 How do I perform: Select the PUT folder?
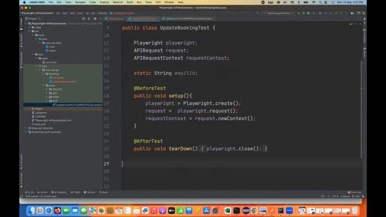coord(53,101)
